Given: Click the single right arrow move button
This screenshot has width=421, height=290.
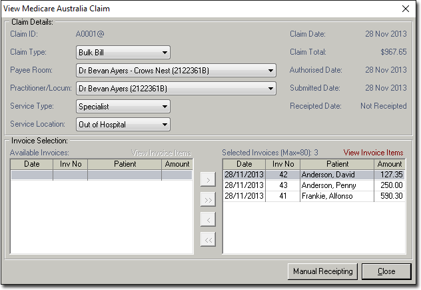Looking at the screenshot, I should pos(208,180).
